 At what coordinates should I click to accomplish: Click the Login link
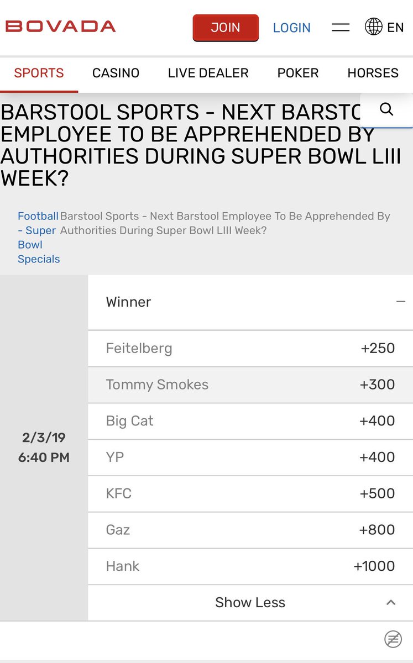[x=292, y=28]
